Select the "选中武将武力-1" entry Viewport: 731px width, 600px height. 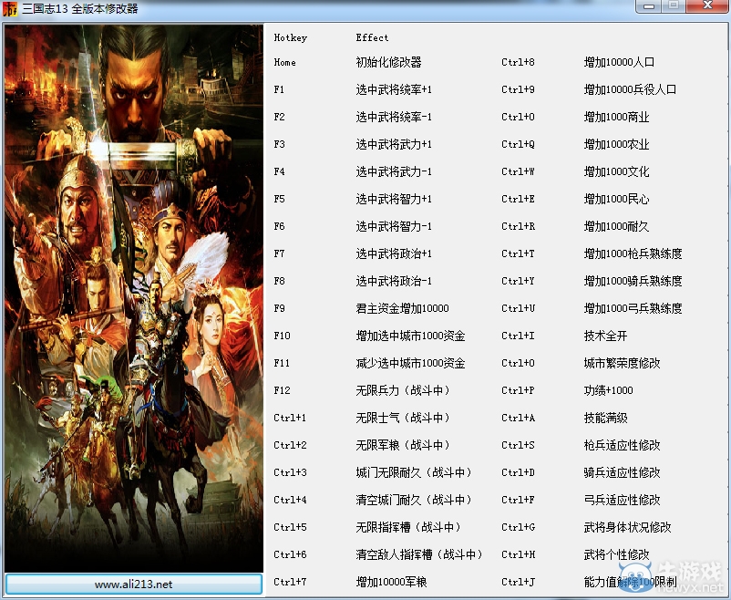(x=394, y=171)
